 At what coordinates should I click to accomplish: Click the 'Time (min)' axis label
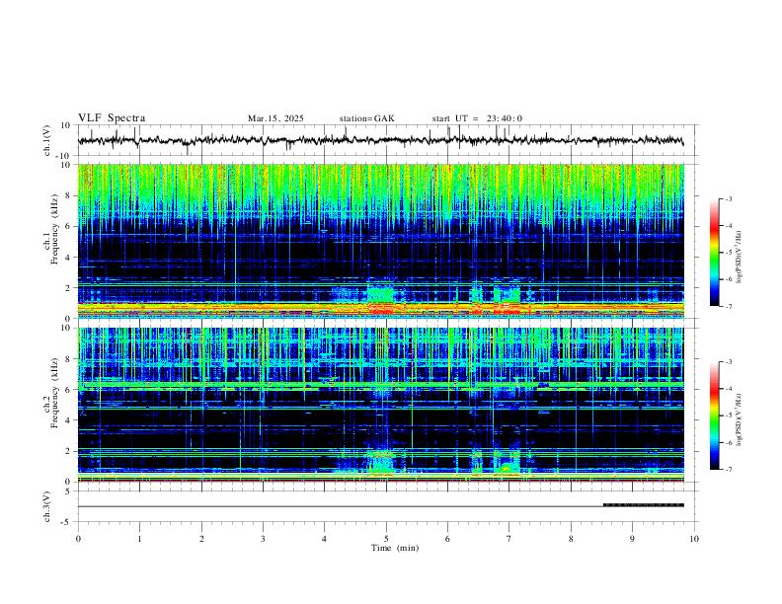point(395,548)
